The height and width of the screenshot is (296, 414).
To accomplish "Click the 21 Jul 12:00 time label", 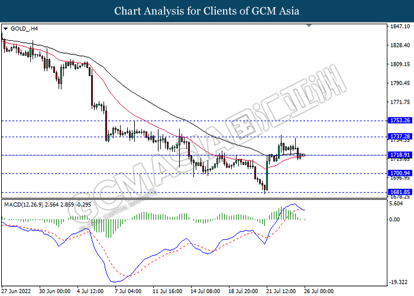I will pos(281,291).
